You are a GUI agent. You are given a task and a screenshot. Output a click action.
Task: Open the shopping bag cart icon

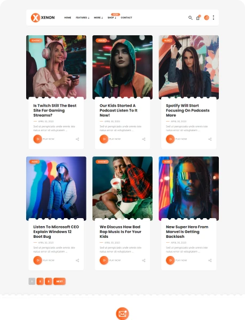(x=198, y=18)
